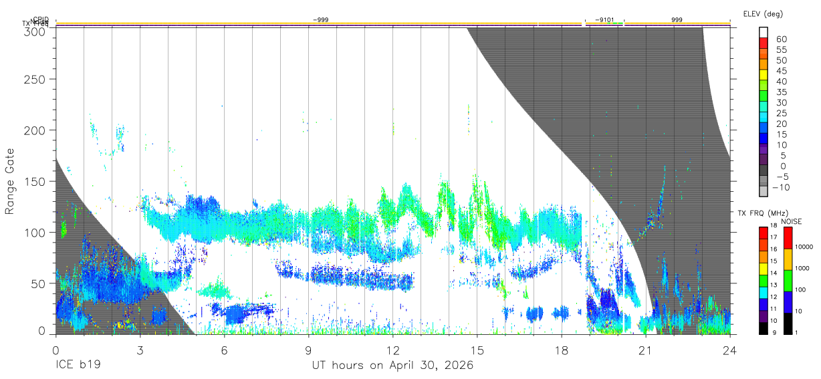Select the green TX FRQ swatch between 13 and 14
This screenshot has width=821, height=379.
762,280
